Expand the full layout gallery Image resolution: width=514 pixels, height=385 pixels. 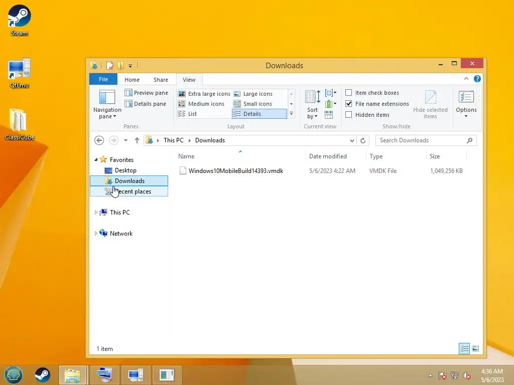tap(291, 114)
